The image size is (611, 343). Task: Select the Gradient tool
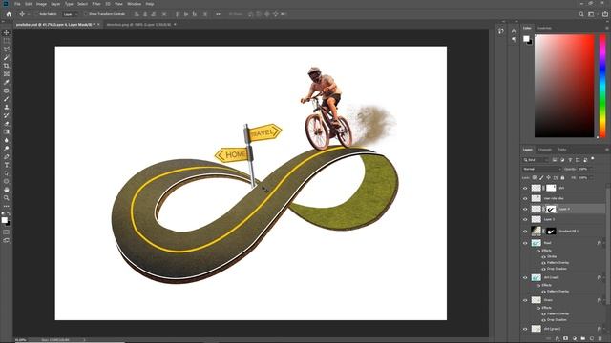point(7,131)
